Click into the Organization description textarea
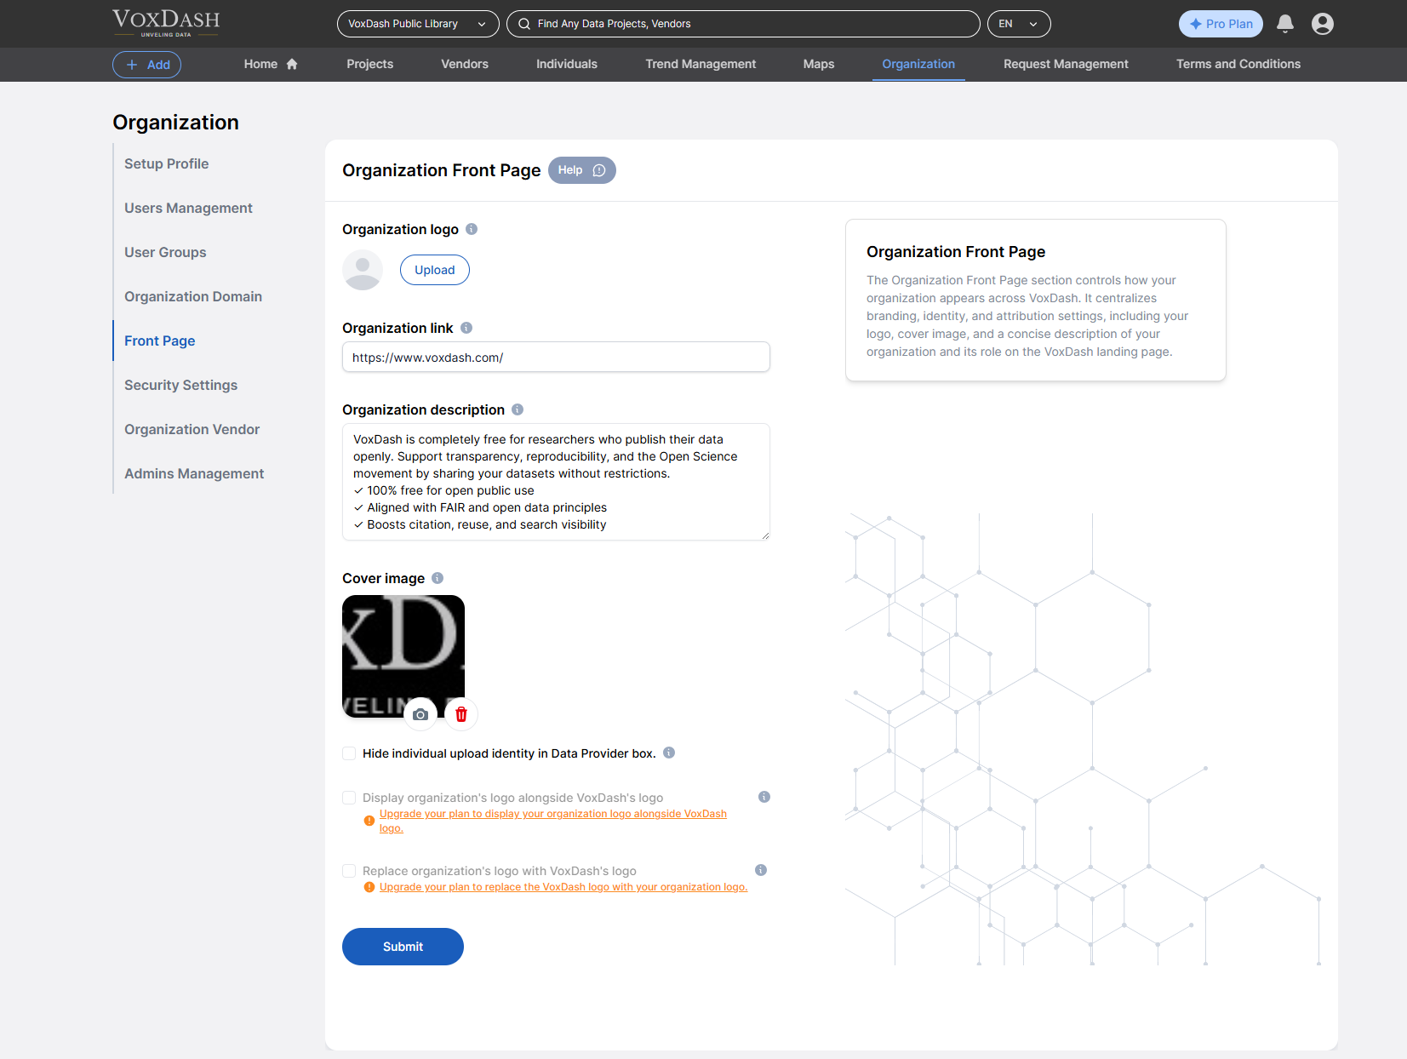 pyautogui.click(x=556, y=482)
